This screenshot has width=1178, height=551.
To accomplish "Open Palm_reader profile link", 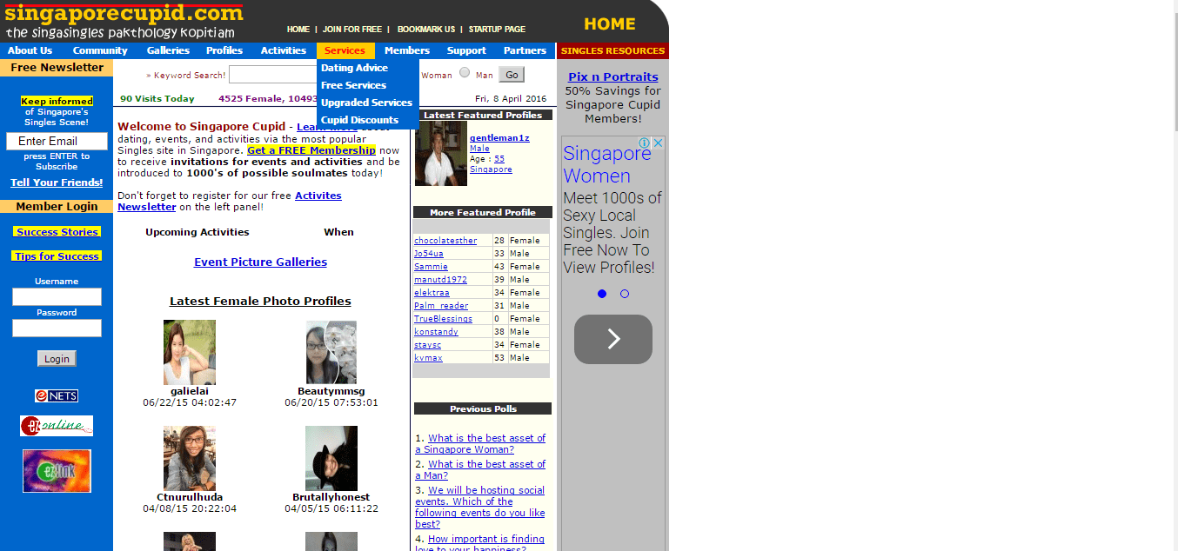I will 441,306.
